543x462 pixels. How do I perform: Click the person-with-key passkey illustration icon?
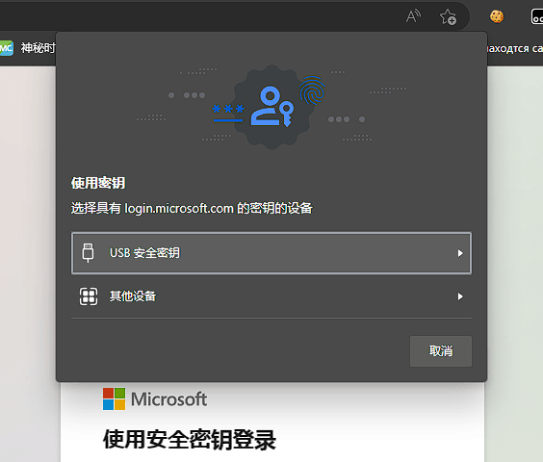click(272, 107)
